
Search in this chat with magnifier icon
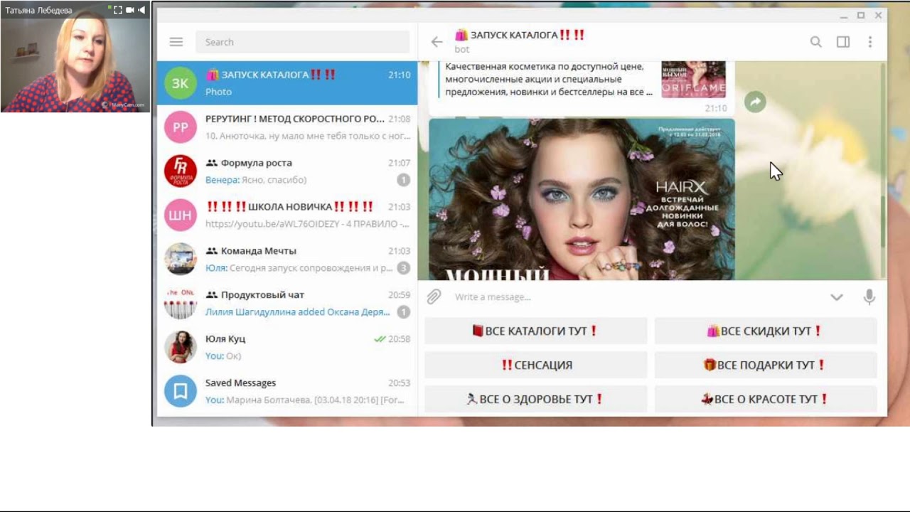pyautogui.click(x=816, y=42)
